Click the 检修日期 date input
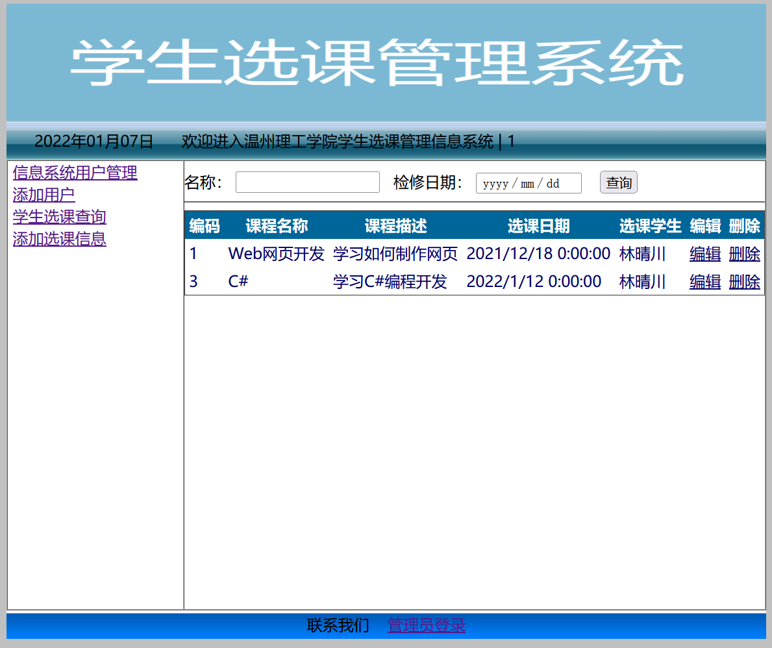The image size is (772, 648). tap(529, 183)
